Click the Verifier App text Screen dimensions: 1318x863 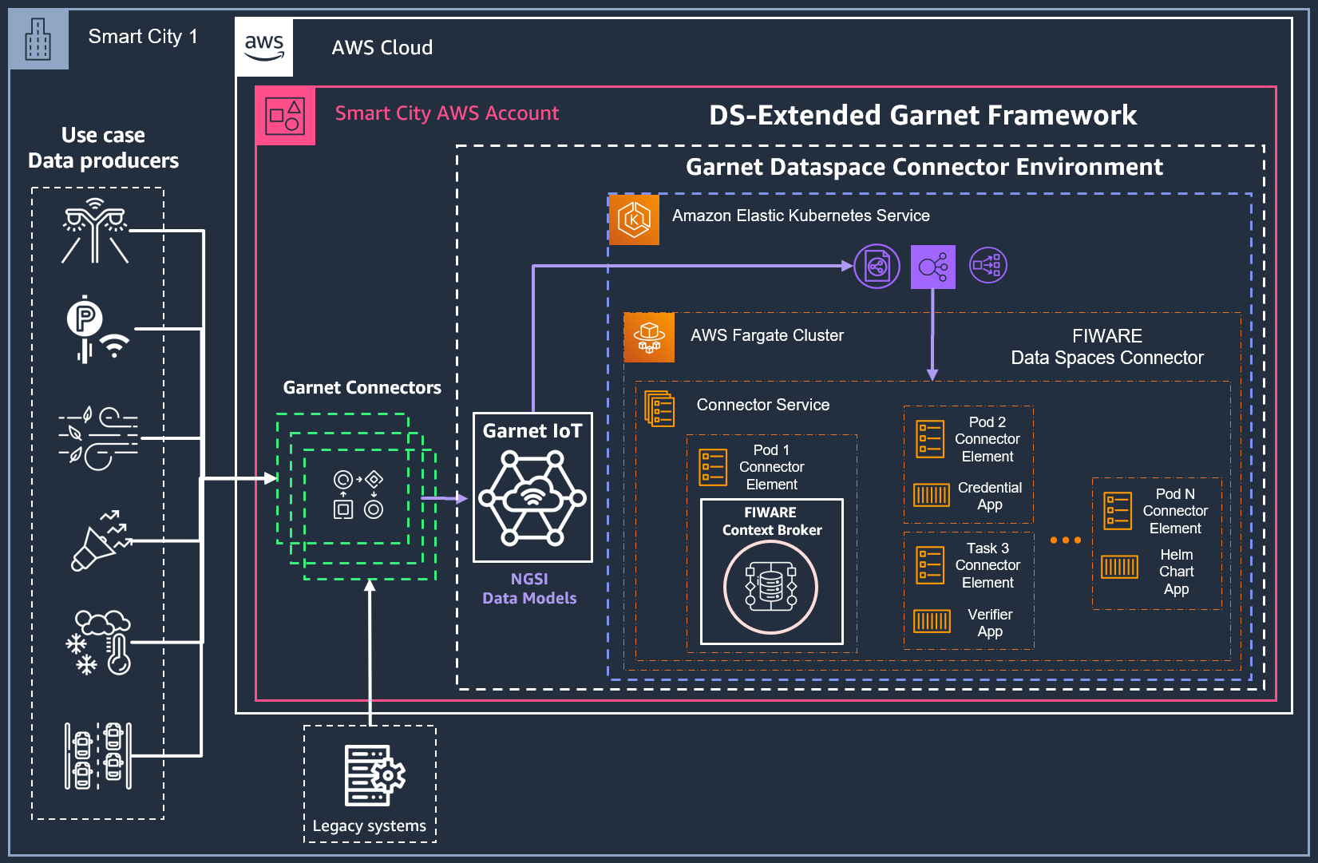tap(990, 623)
